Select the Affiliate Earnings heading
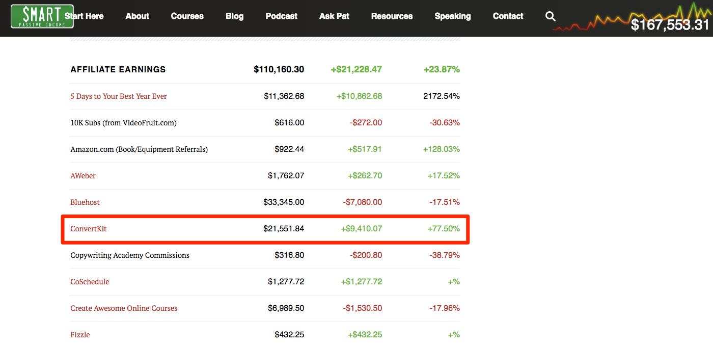Screen dimensions: 713x346 (x=118, y=69)
